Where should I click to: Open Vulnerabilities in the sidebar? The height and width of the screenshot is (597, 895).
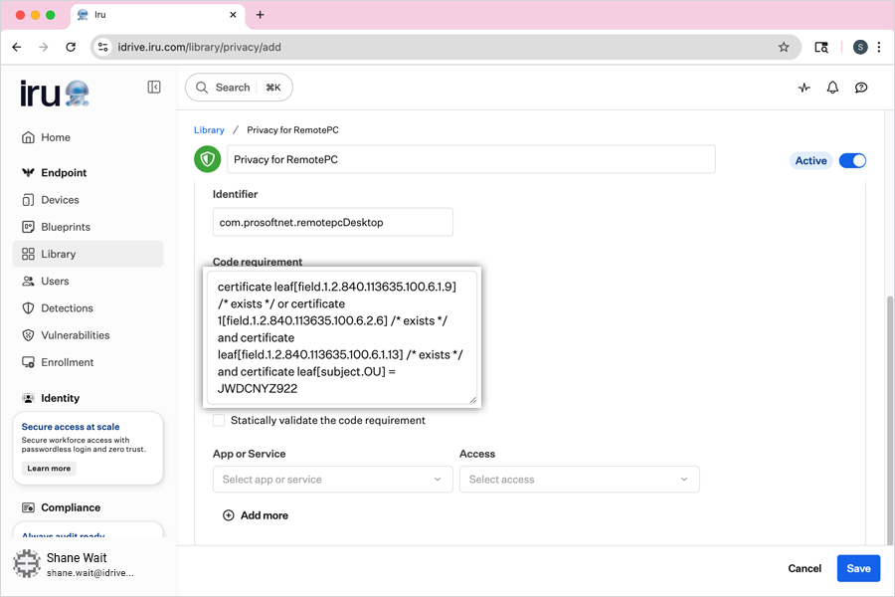[75, 335]
